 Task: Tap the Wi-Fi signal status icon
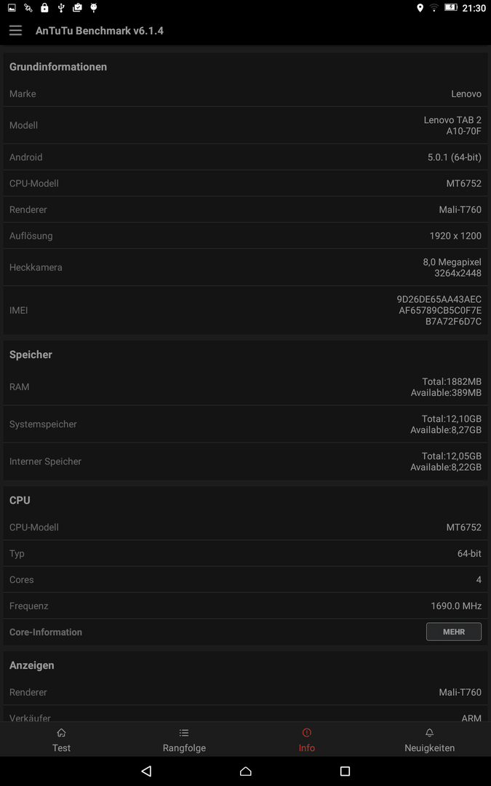point(434,7)
